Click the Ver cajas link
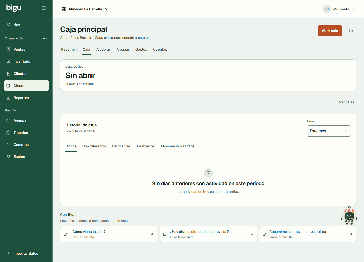 pyautogui.click(x=347, y=102)
